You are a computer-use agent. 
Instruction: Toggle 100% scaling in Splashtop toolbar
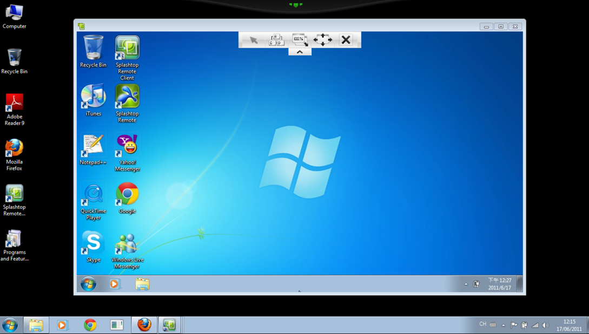pos(300,40)
